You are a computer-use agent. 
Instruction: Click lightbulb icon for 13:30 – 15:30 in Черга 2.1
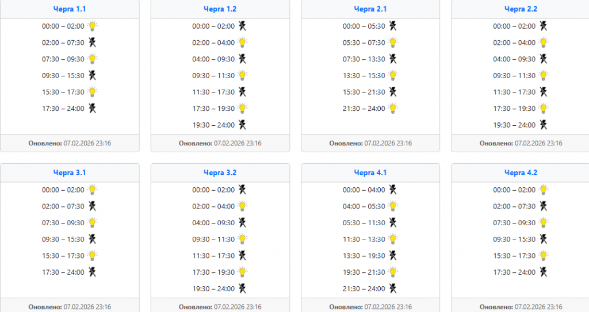coord(393,75)
